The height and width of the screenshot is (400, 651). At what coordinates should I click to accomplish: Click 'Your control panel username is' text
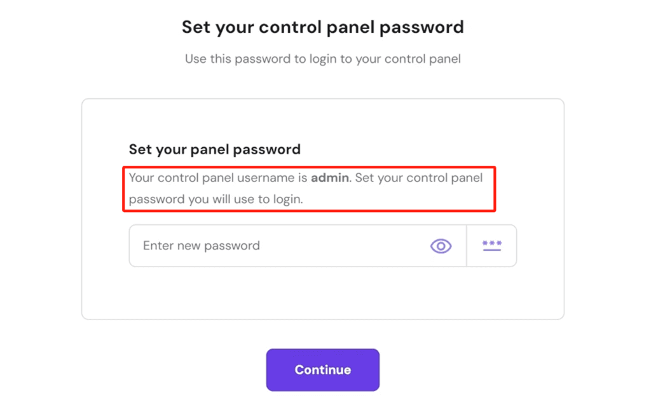click(218, 178)
